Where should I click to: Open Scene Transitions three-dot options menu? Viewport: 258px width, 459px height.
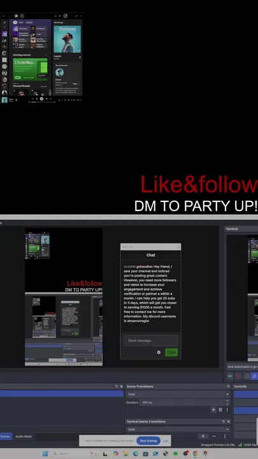pyautogui.click(x=227, y=410)
